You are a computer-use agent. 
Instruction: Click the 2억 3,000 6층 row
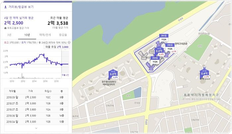pyautogui.click(x=36, y=104)
